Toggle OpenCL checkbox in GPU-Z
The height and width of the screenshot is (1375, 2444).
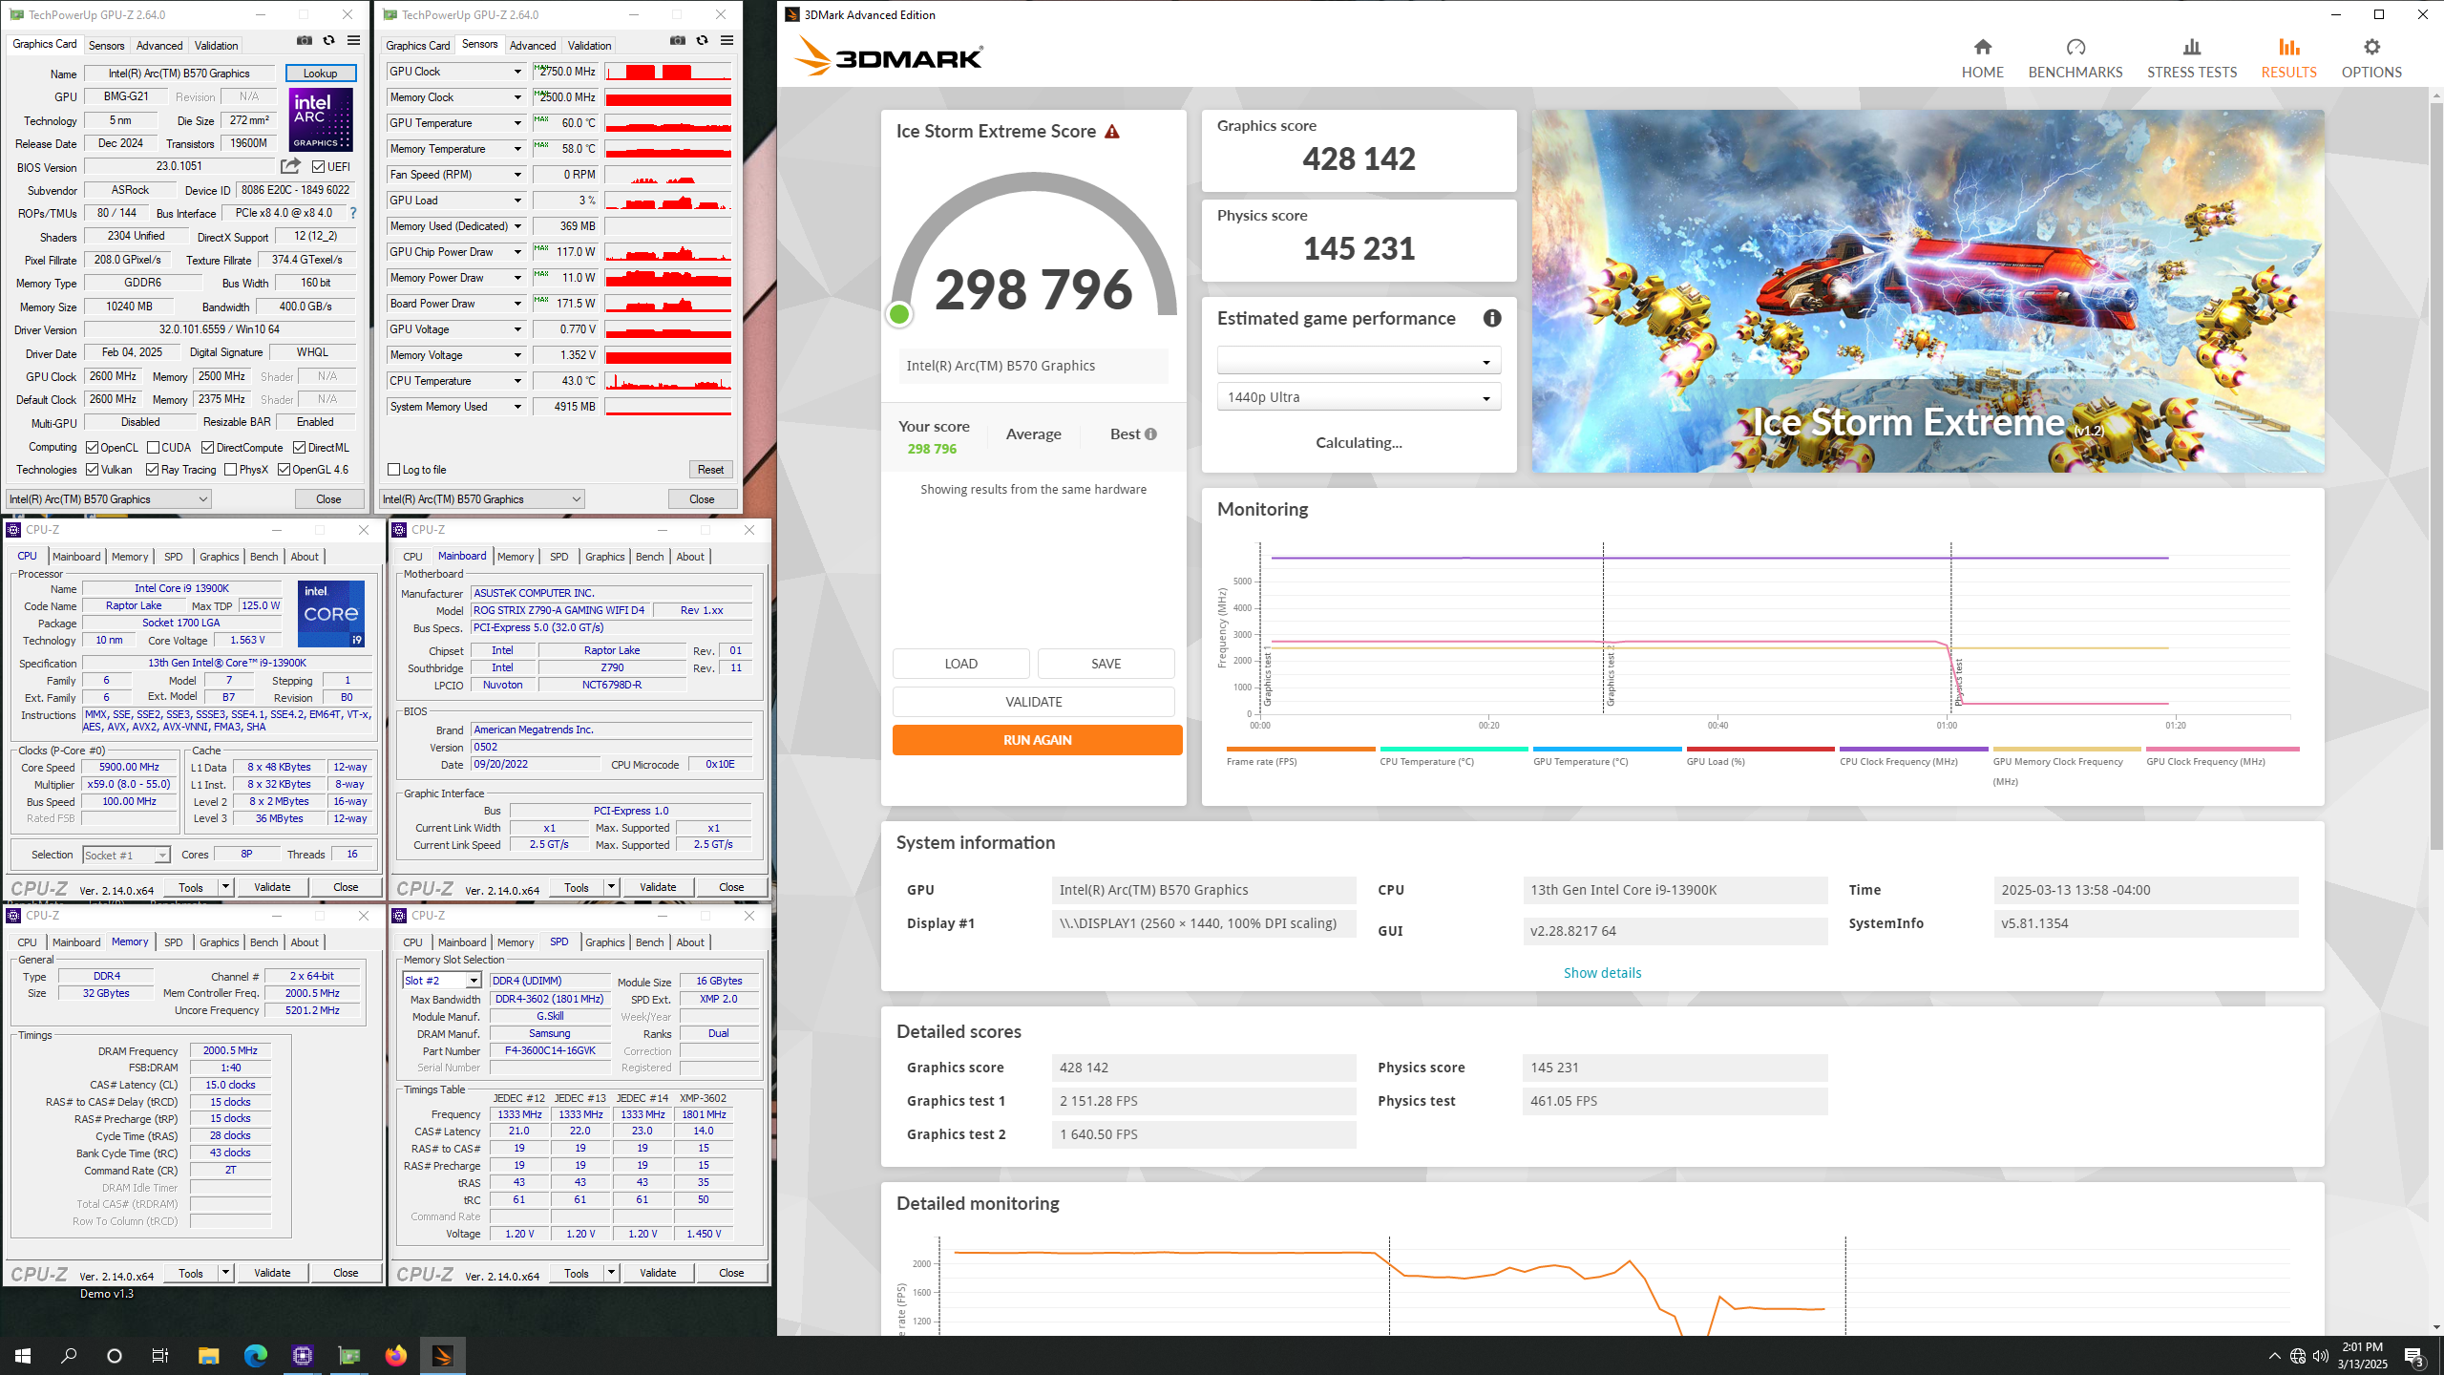(x=93, y=448)
